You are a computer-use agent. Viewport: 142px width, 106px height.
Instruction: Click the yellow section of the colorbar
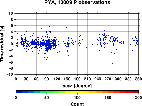point(77,92)
